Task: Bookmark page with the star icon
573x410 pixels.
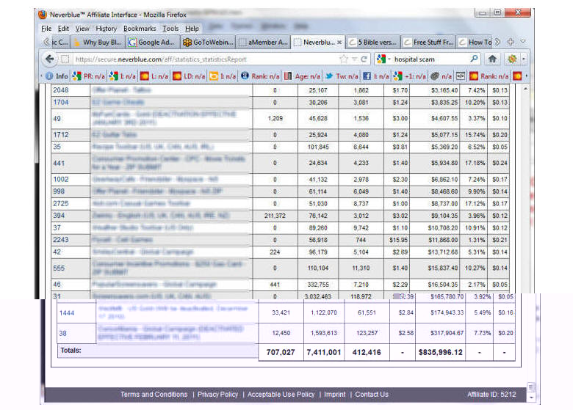Action: click(x=343, y=59)
